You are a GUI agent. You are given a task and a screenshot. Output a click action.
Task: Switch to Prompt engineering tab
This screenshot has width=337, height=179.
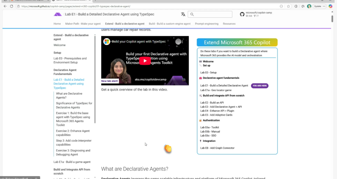tap(207, 24)
